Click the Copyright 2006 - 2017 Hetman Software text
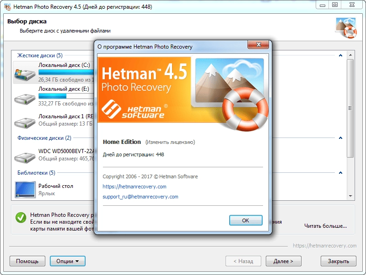The width and height of the screenshot is (366, 275). [150, 176]
